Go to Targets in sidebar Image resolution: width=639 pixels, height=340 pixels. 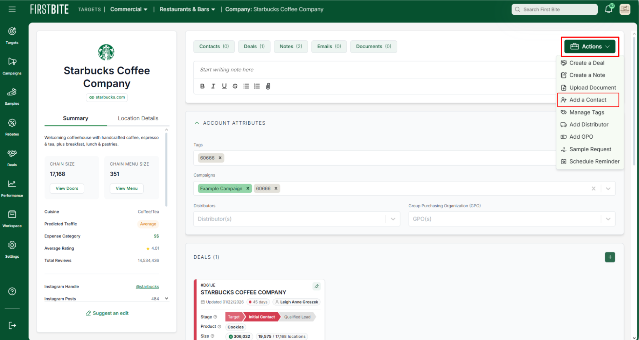12,36
